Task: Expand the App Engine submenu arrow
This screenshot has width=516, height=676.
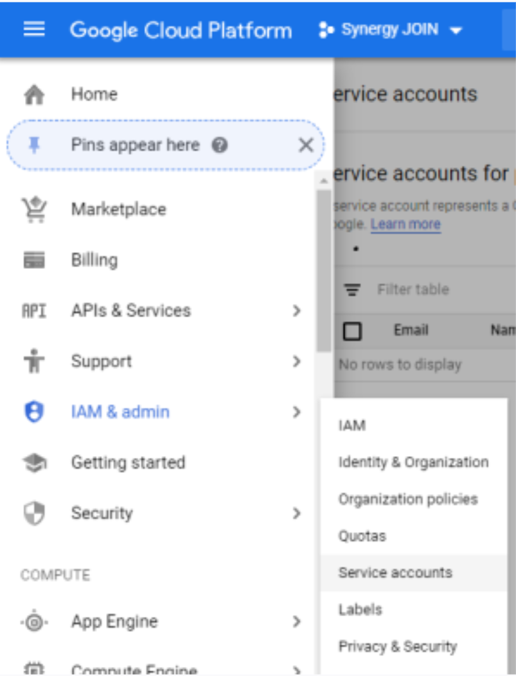Action: coord(296,622)
